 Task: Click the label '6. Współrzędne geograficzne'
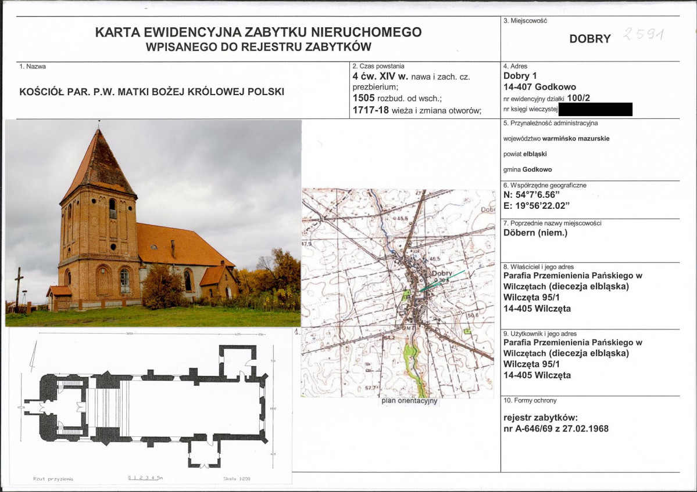pos(545,186)
